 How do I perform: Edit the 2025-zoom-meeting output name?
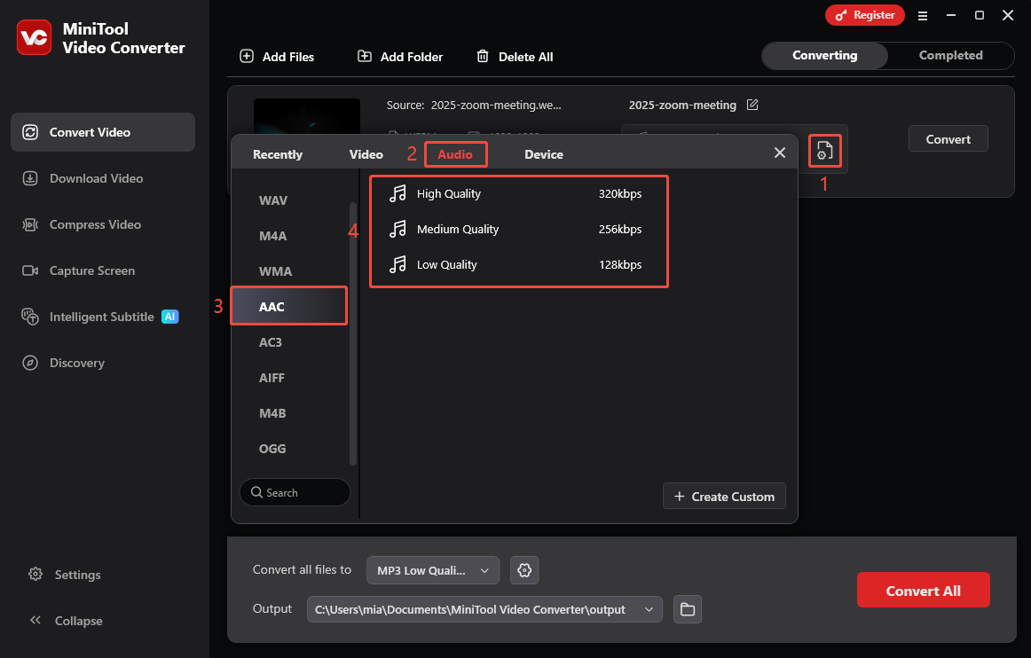pyautogui.click(x=752, y=105)
